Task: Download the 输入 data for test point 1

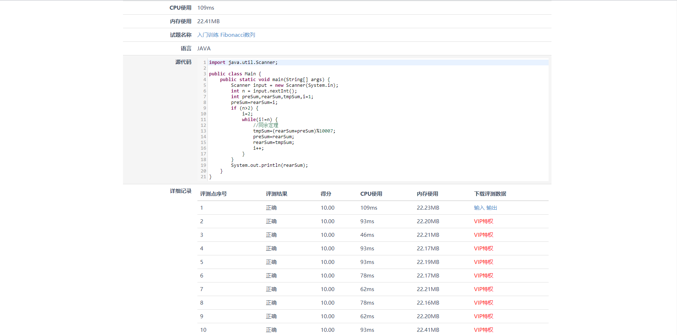Action: (x=479, y=208)
